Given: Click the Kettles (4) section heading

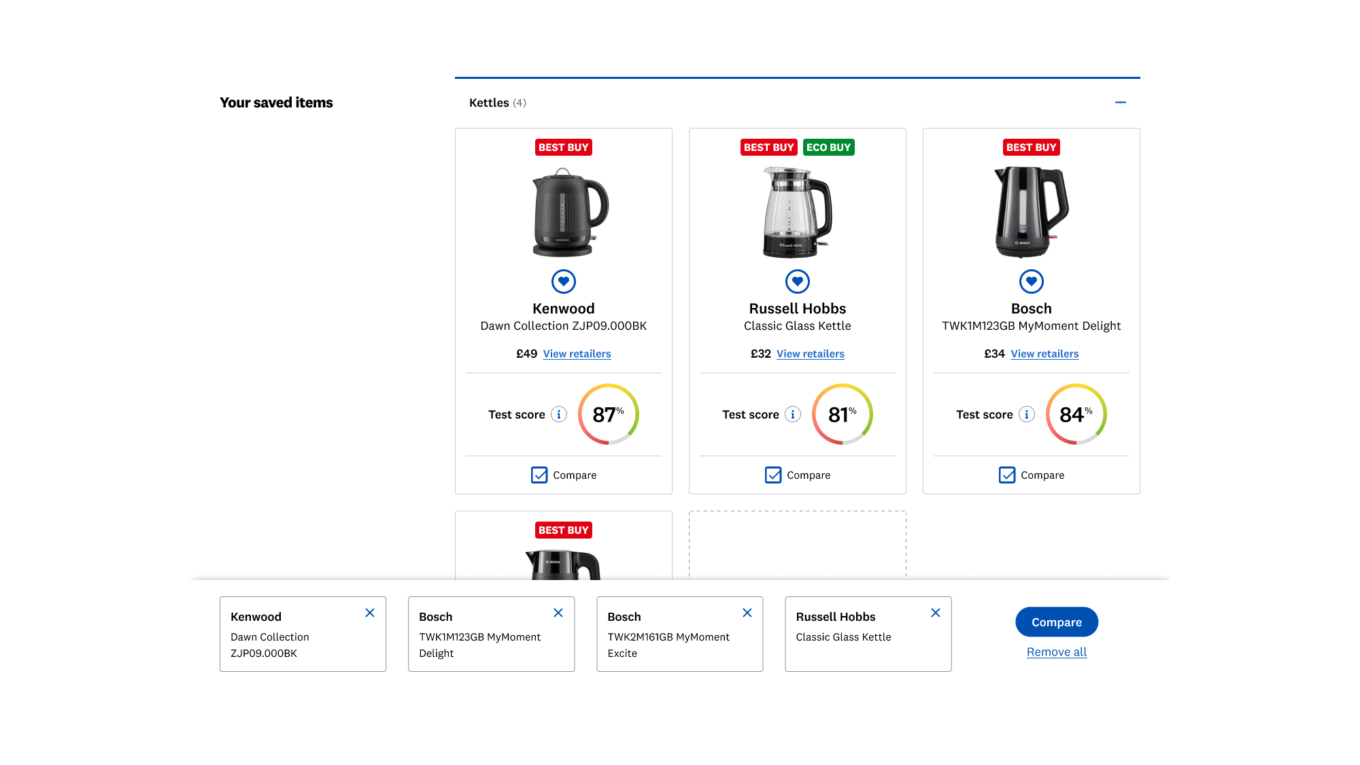Looking at the screenshot, I should [497, 103].
